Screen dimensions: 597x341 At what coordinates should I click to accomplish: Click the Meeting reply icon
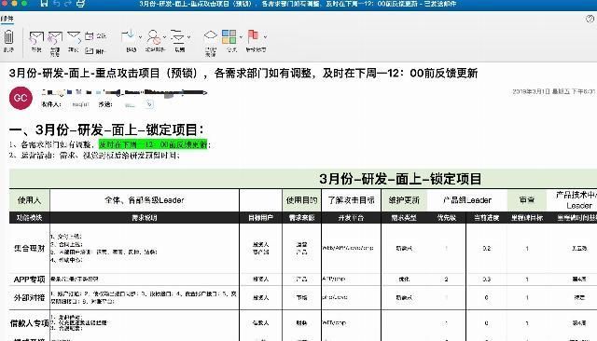coord(90,36)
